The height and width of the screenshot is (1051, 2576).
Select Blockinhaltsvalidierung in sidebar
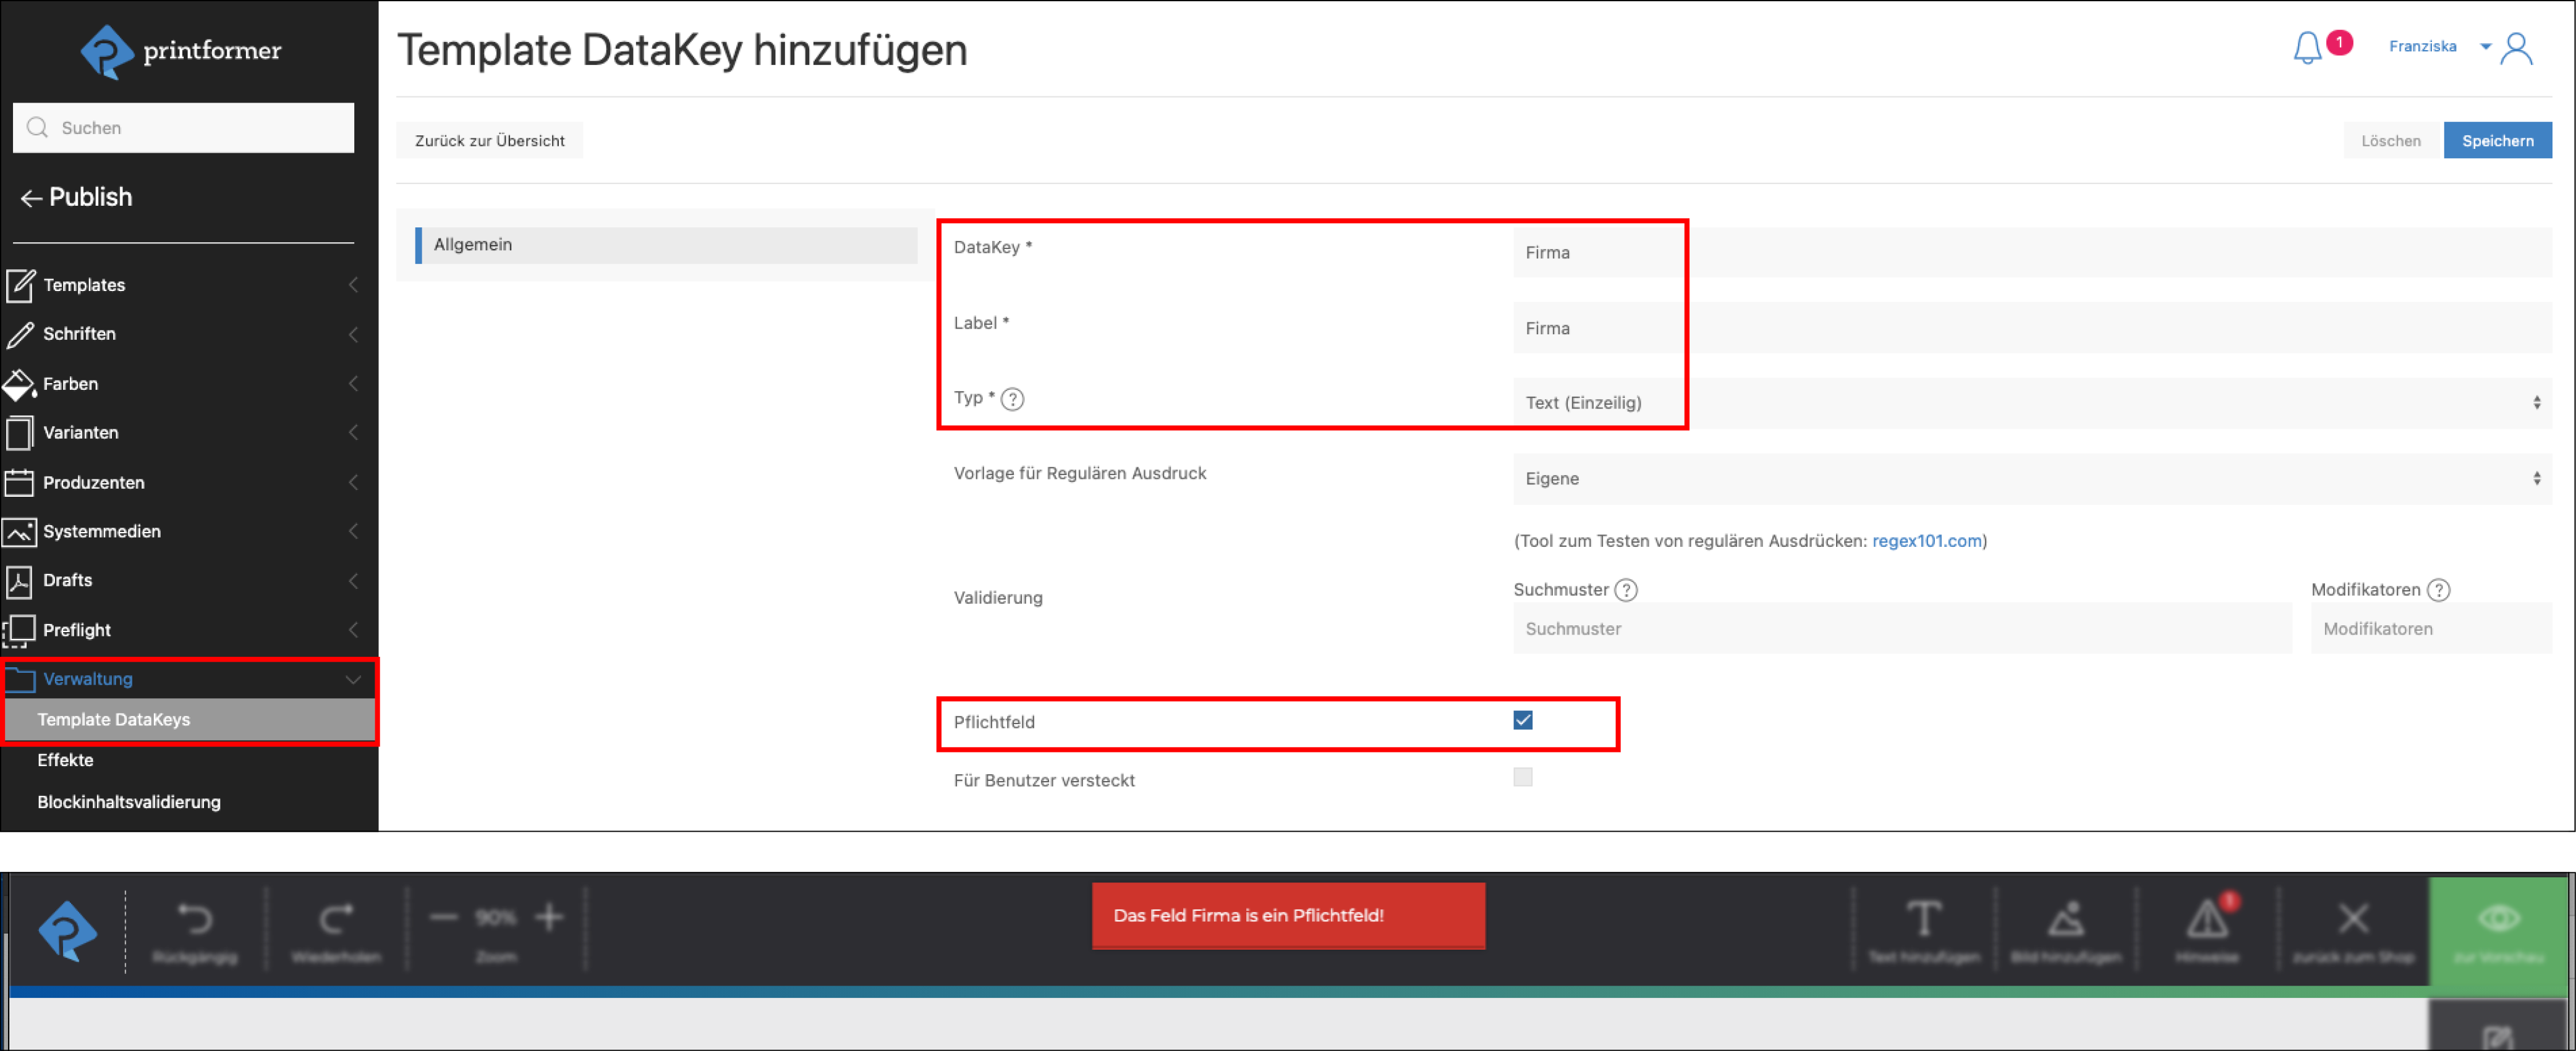(x=129, y=802)
